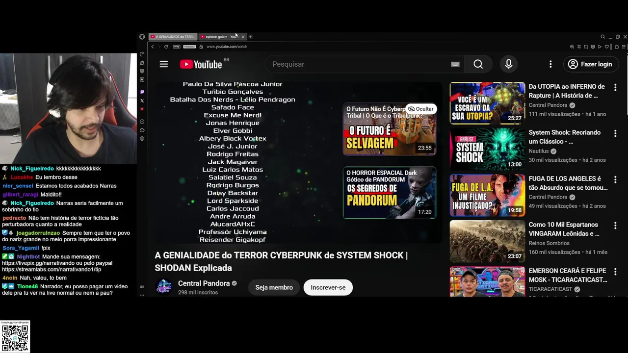The width and height of the screenshot is (628, 353).
Task: Open options for System Shock: Recriando video
Action: 615,133
